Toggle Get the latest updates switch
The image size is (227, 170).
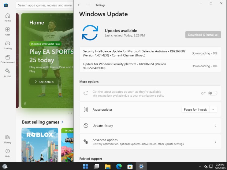click(213, 93)
